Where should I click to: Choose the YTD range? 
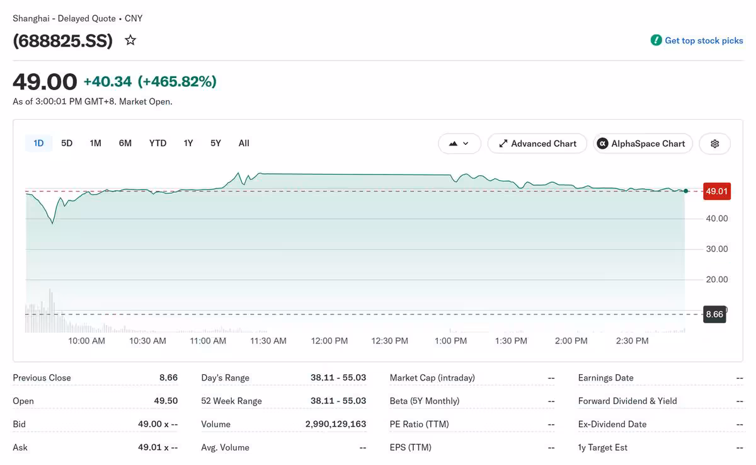click(157, 143)
